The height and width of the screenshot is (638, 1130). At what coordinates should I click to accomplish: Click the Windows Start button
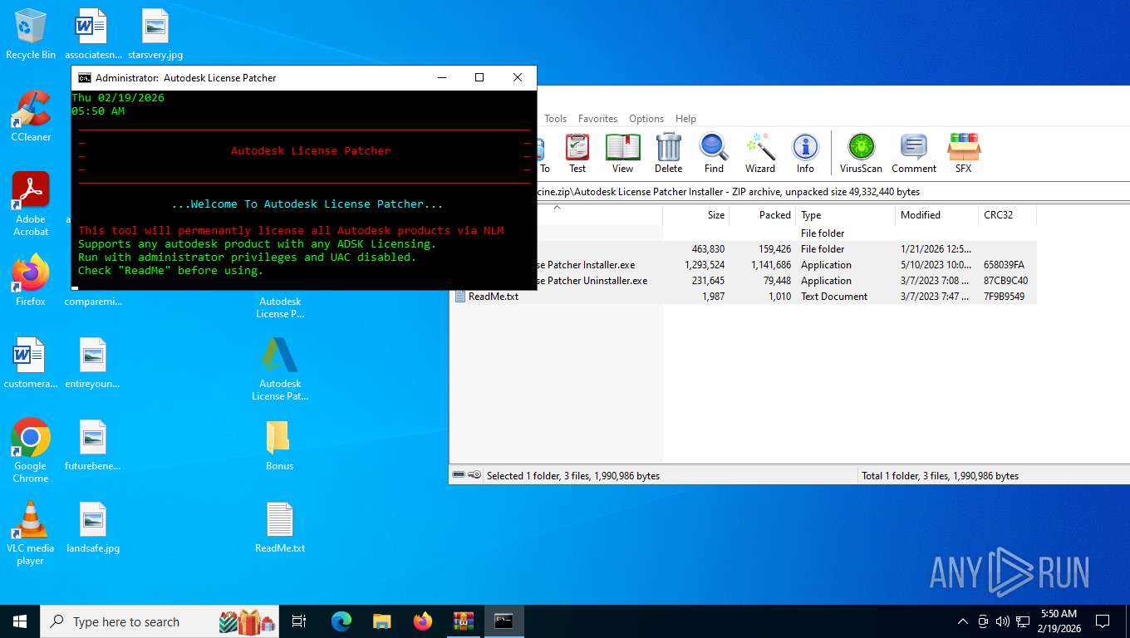click(20, 621)
